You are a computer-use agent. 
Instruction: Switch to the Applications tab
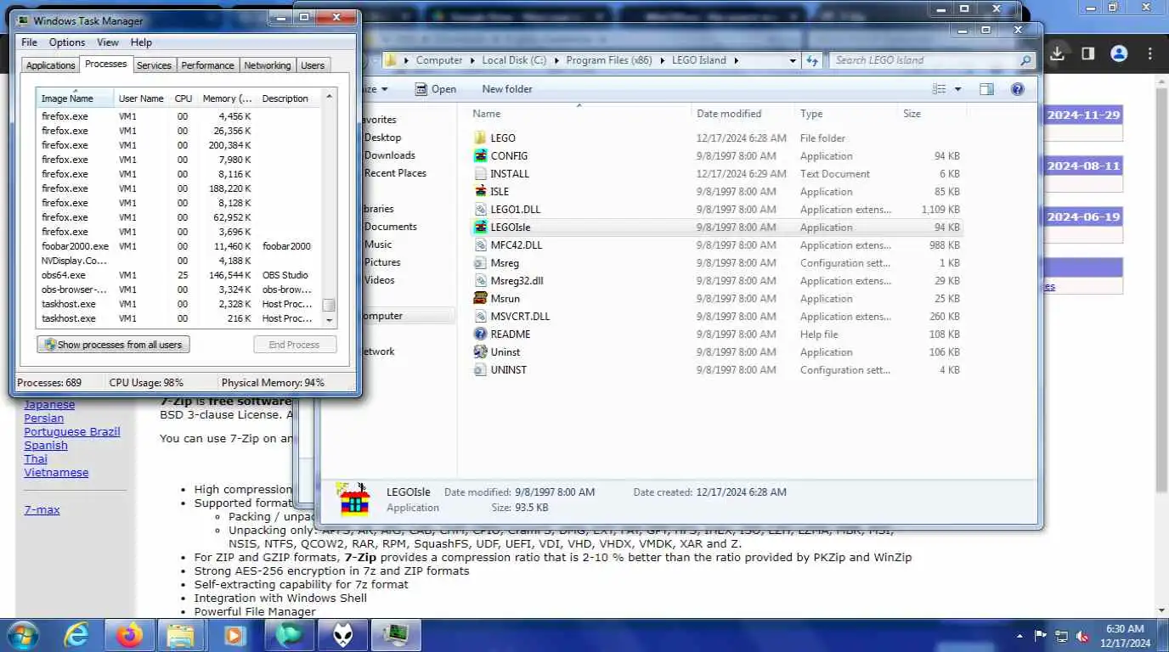[50, 65]
